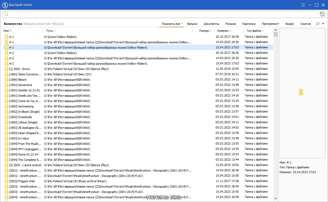Screen dimensions: 328x202
Task: Sort results by the Имя column arrows
Action: coord(10,31)
